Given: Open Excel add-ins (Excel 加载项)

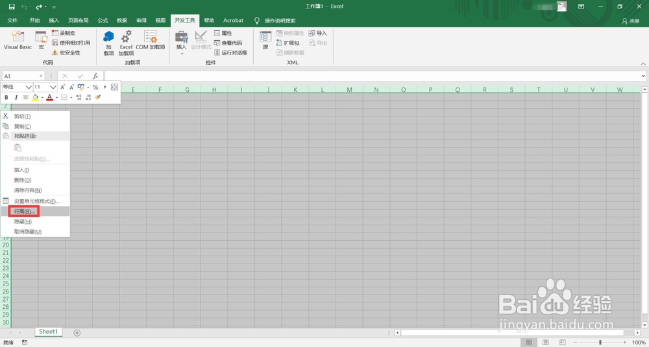Looking at the screenshot, I should (127, 43).
